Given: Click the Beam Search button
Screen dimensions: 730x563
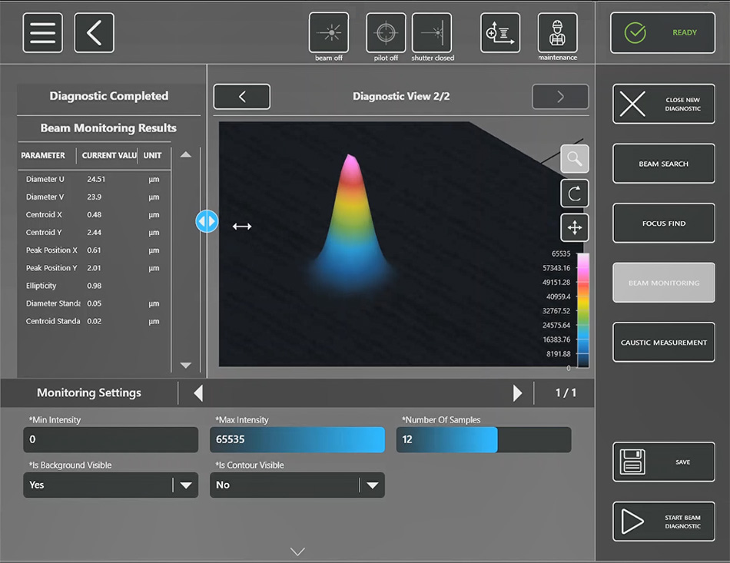Looking at the screenshot, I should coord(663,164).
